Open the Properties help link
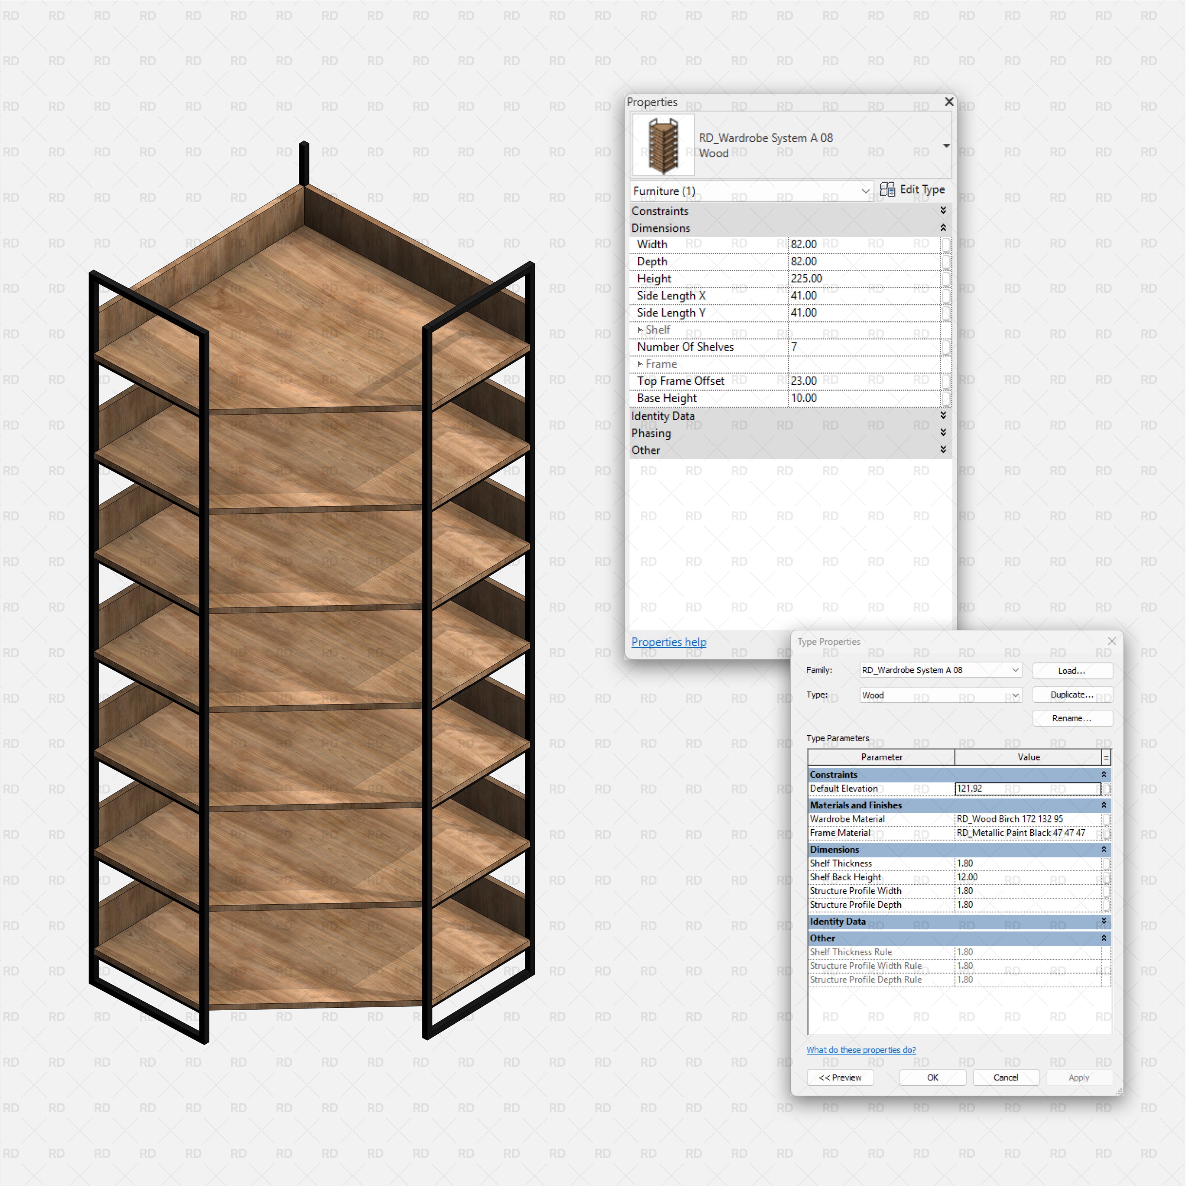 [669, 642]
